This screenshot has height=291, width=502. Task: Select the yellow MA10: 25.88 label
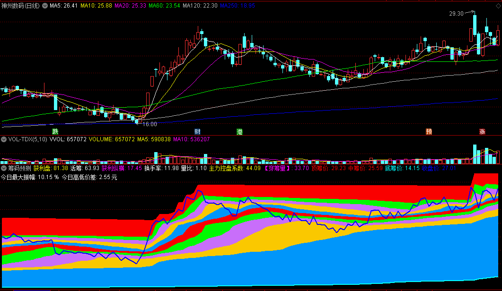point(96,6)
